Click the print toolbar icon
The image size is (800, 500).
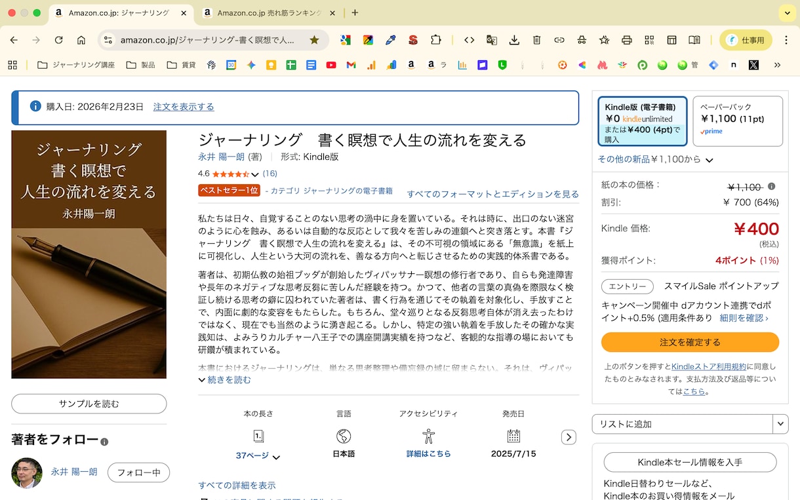click(627, 40)
